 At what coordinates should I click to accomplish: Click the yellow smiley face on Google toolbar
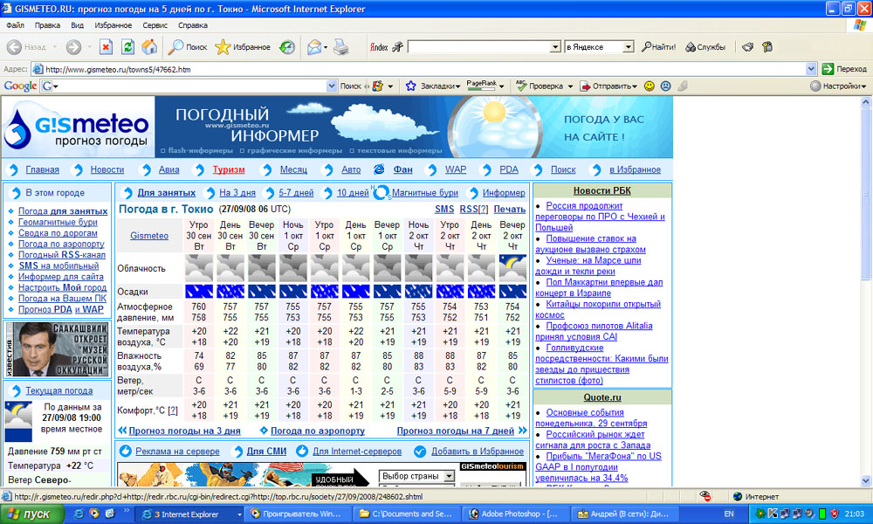(x=650, y=86)
